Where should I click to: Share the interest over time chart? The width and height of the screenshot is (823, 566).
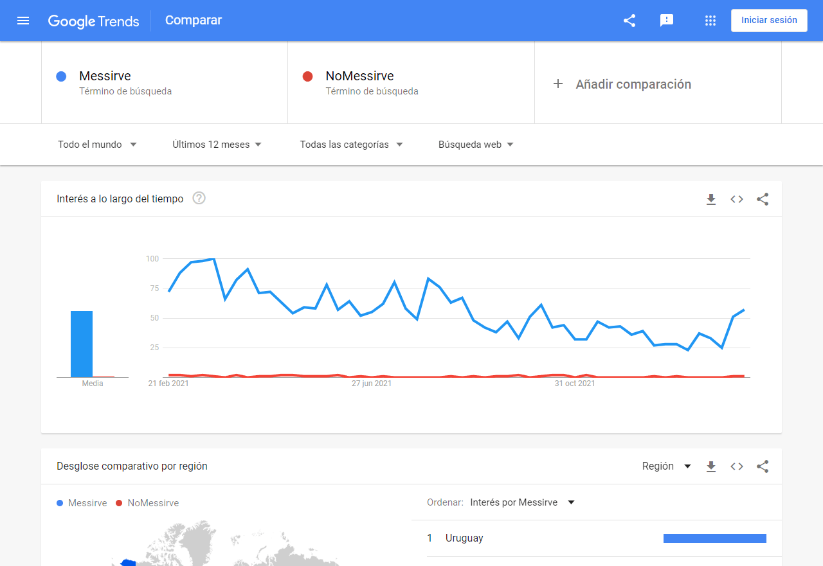763,199
